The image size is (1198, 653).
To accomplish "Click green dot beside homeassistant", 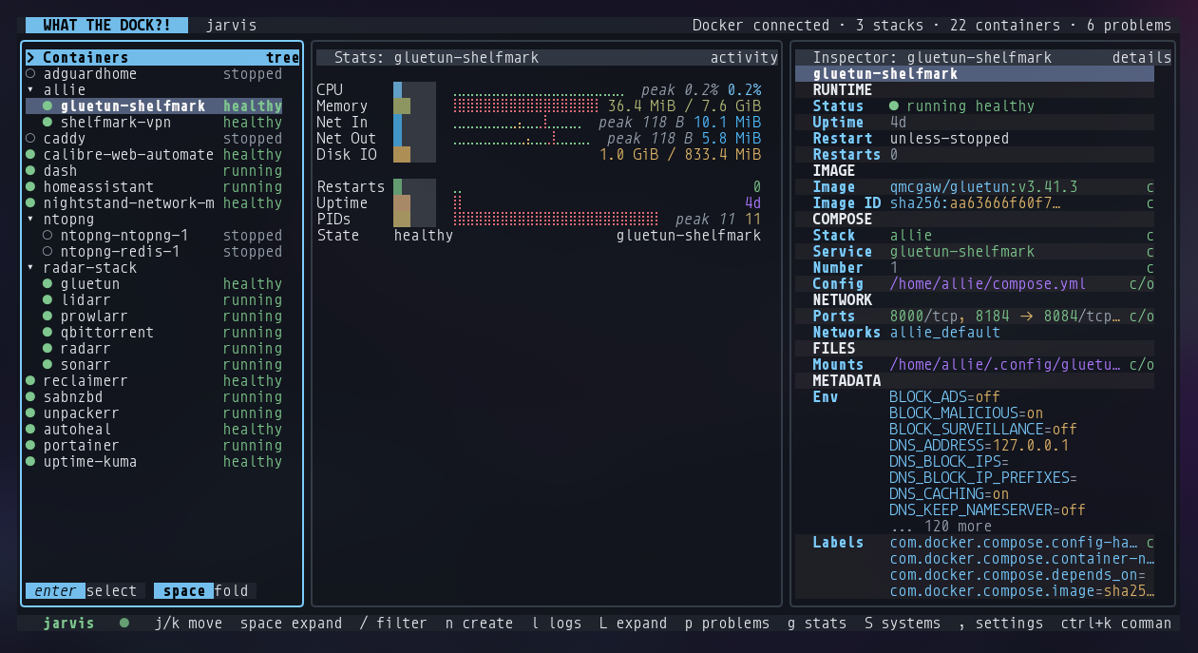I will (x=30, y=187).
